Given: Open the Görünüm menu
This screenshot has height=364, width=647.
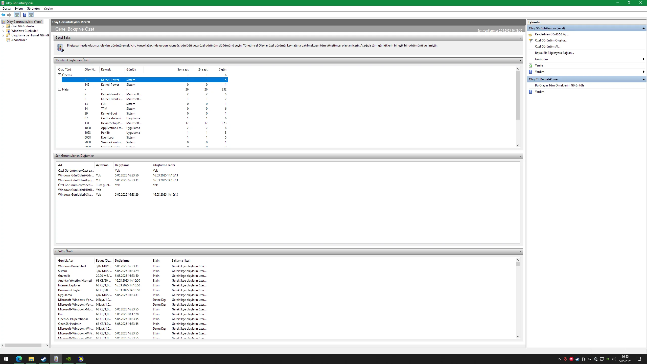Looking at the screenshot, I should click(33, 9).
